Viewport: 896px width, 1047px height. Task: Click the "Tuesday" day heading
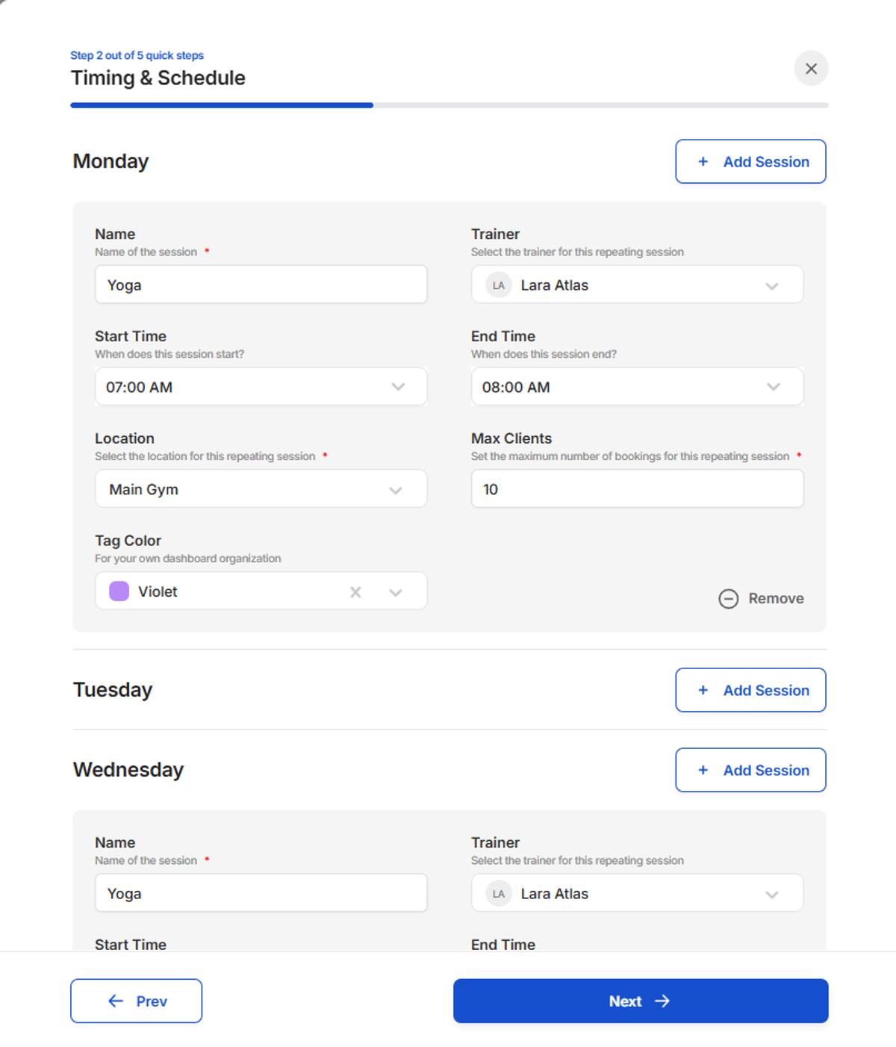click(113, 690)
